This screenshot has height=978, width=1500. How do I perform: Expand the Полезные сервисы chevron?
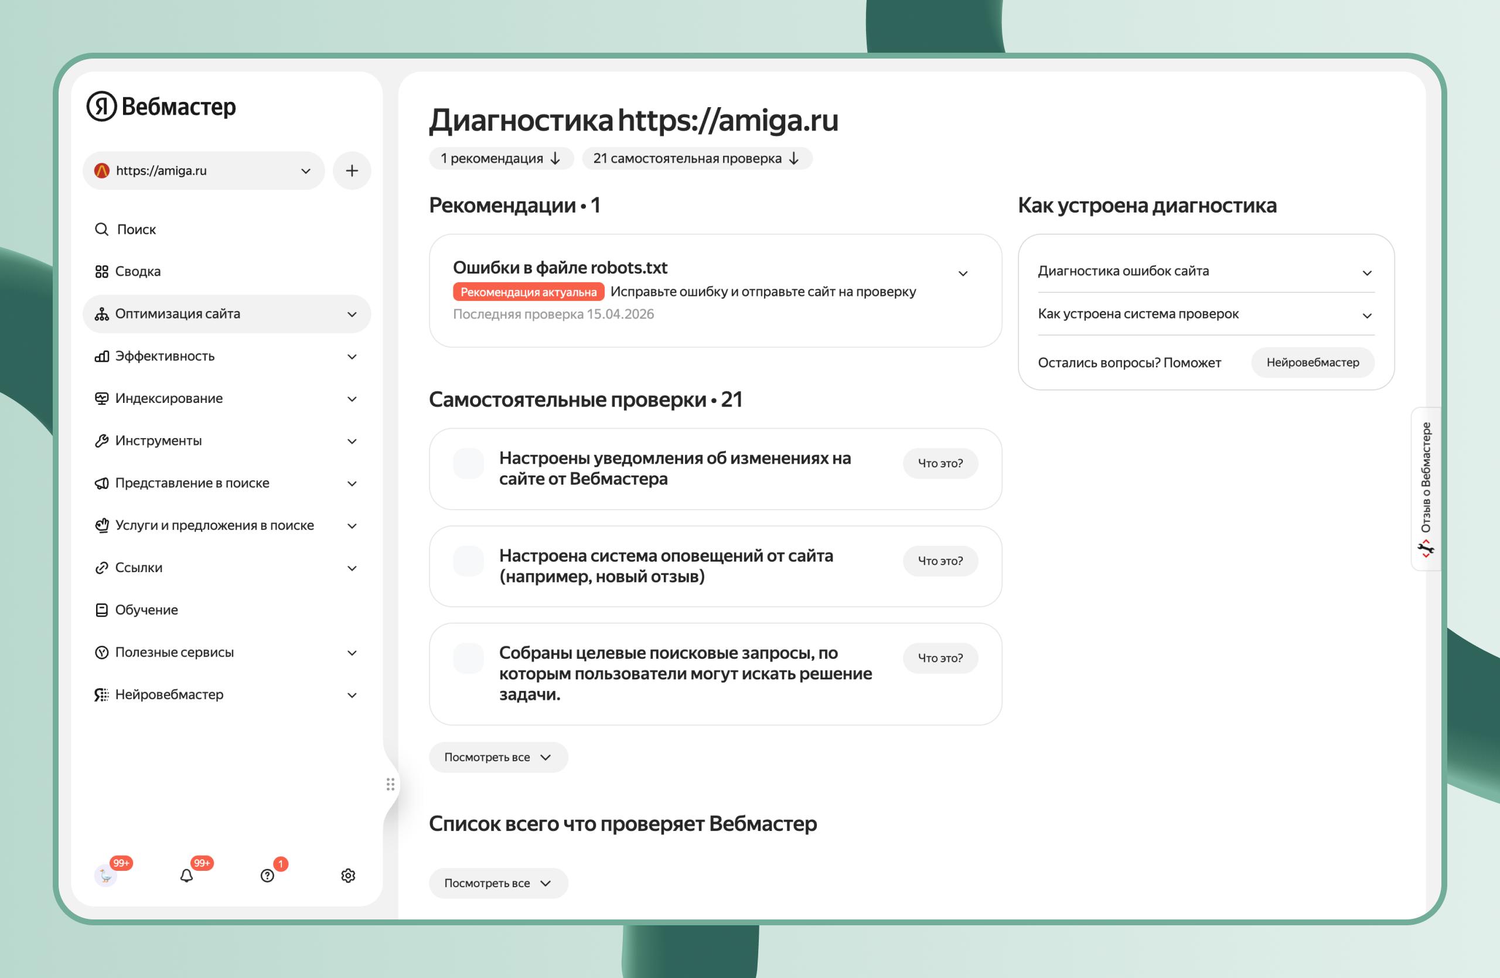point(352,653)
